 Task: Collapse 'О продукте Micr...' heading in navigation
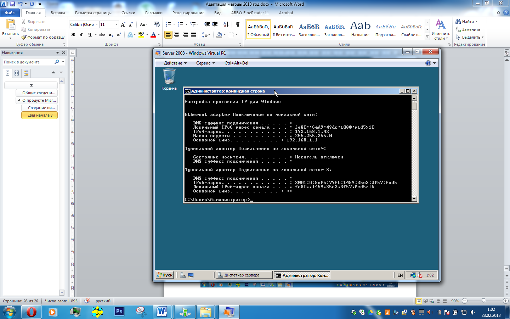[x=19, y=100]
